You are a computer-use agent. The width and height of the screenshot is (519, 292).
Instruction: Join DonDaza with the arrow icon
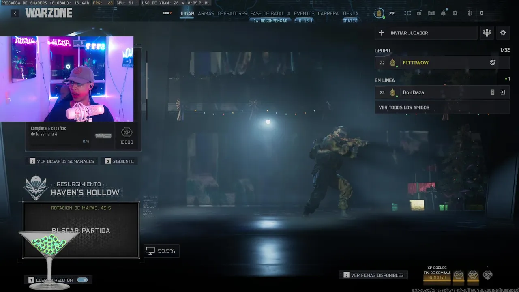[503, 92]
